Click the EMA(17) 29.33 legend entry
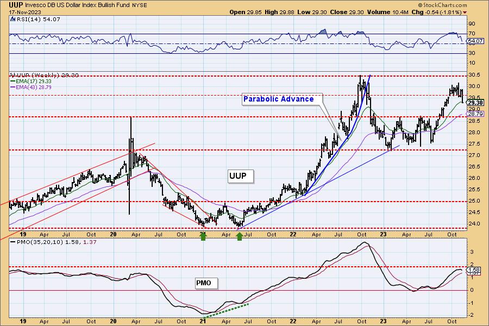 (x=31, y=81)
